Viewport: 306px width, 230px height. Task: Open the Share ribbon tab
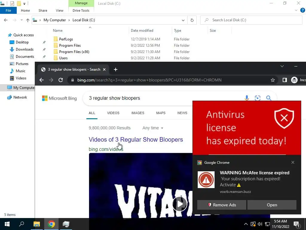[43, 10]
